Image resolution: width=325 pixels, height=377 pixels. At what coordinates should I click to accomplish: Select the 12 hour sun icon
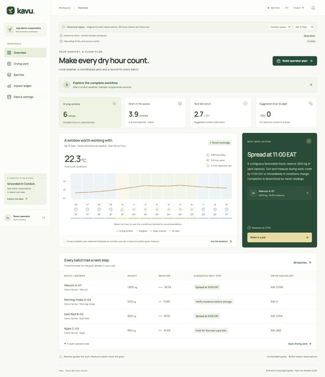tap(145, 210)
